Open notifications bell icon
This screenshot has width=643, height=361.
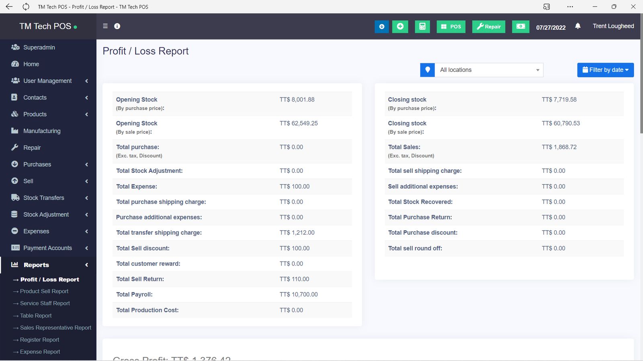click(x=578, y=26)
